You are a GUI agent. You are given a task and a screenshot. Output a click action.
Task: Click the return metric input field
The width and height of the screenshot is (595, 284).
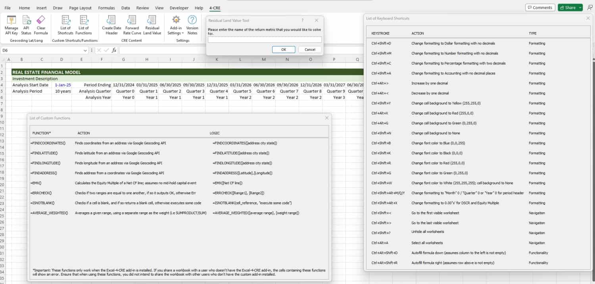264,39
